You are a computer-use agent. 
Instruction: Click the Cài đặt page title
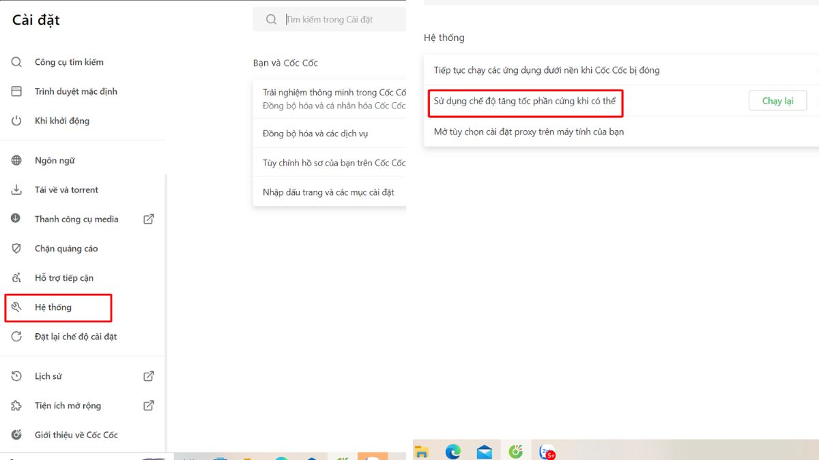36,20
